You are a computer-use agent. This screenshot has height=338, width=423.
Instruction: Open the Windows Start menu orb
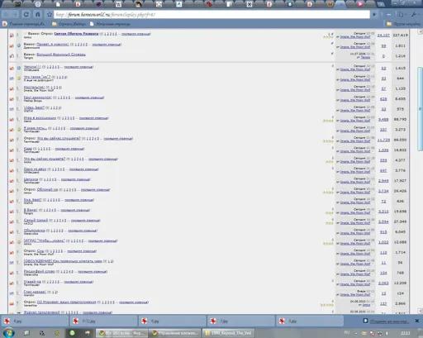tap(8, 333)
